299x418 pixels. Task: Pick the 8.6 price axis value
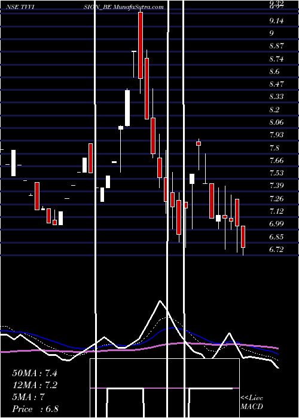(x=274, y=72)
